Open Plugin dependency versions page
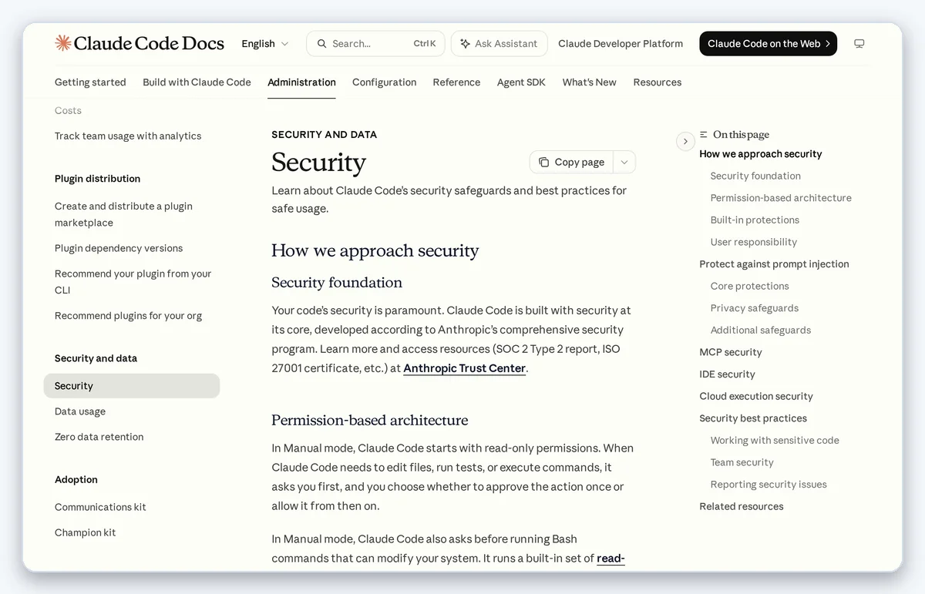 click(x=119, y=248)
